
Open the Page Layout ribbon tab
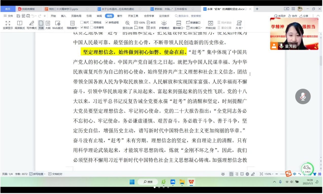click(x=76, y=16)
